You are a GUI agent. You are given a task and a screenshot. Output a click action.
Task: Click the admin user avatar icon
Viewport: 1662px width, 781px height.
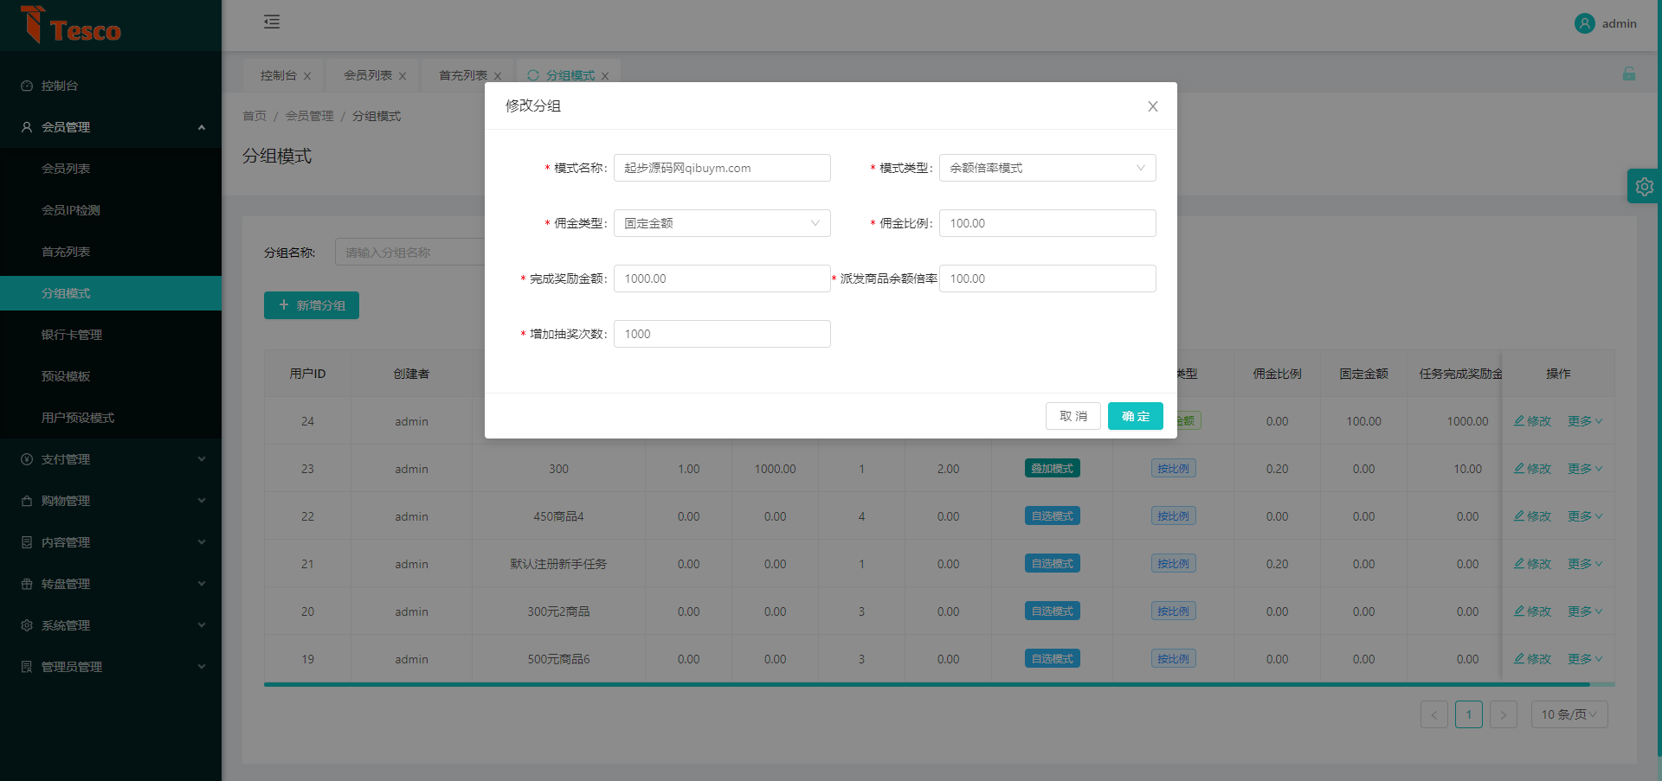pyautogui.click(x=1584, y=23)
